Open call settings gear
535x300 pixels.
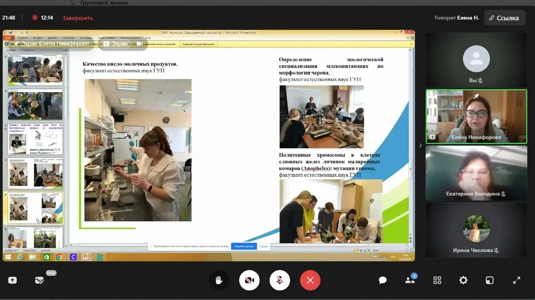[x=463, y=280]
